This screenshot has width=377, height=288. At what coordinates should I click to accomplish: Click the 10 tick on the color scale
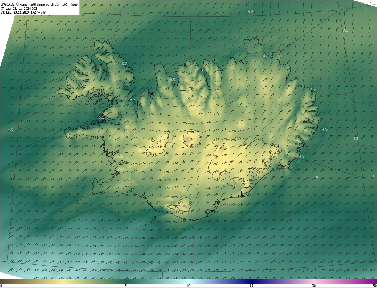188,286
